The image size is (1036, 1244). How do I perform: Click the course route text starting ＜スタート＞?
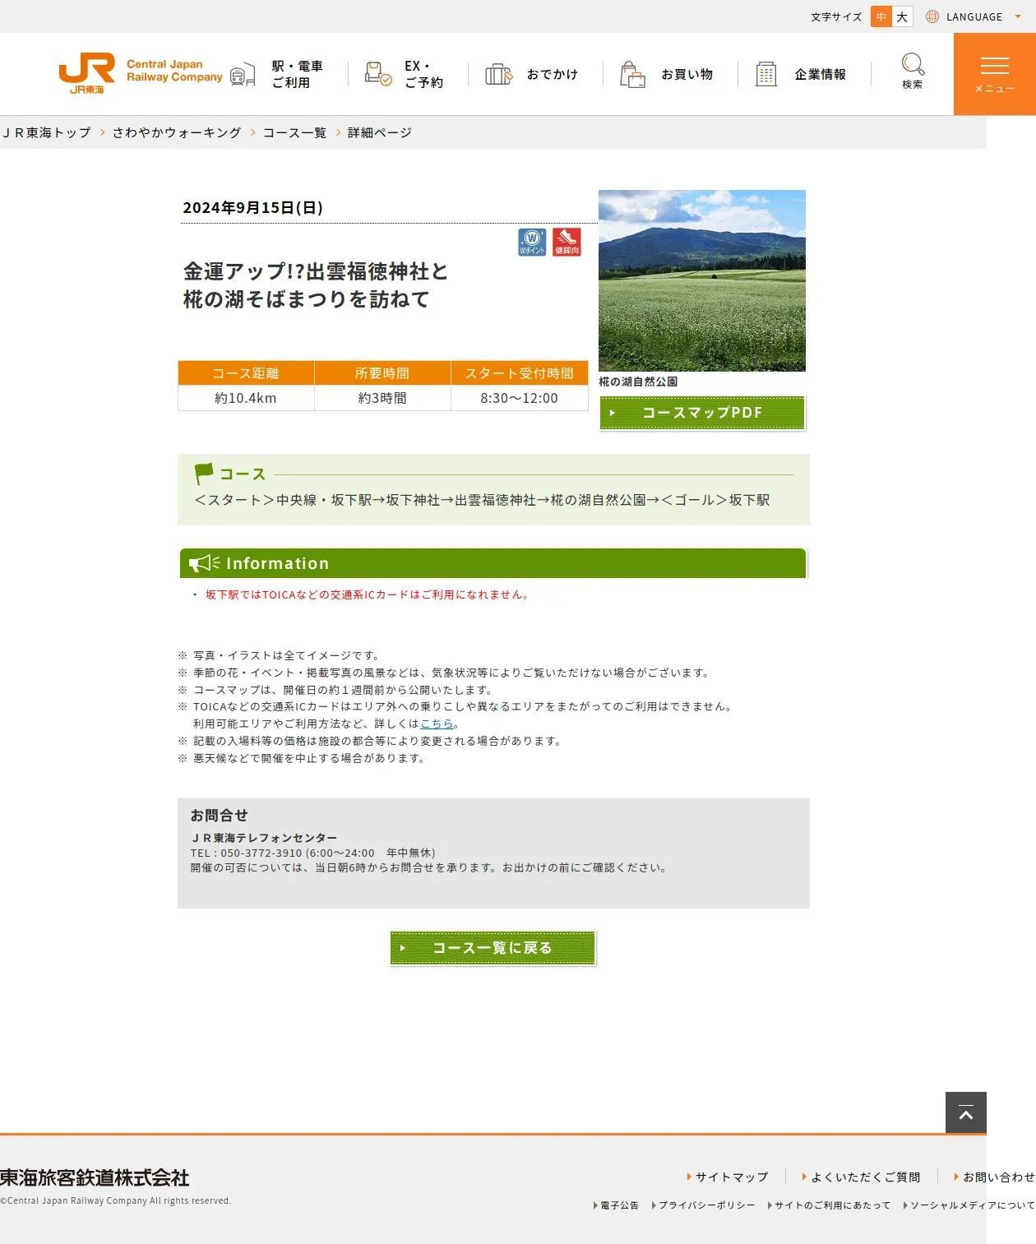482,500
